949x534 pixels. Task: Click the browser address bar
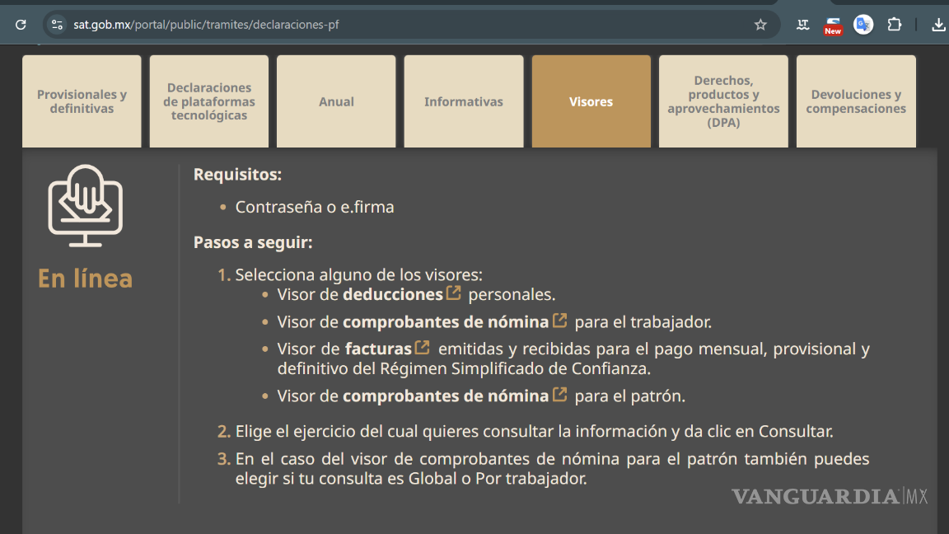coord(330,25)
